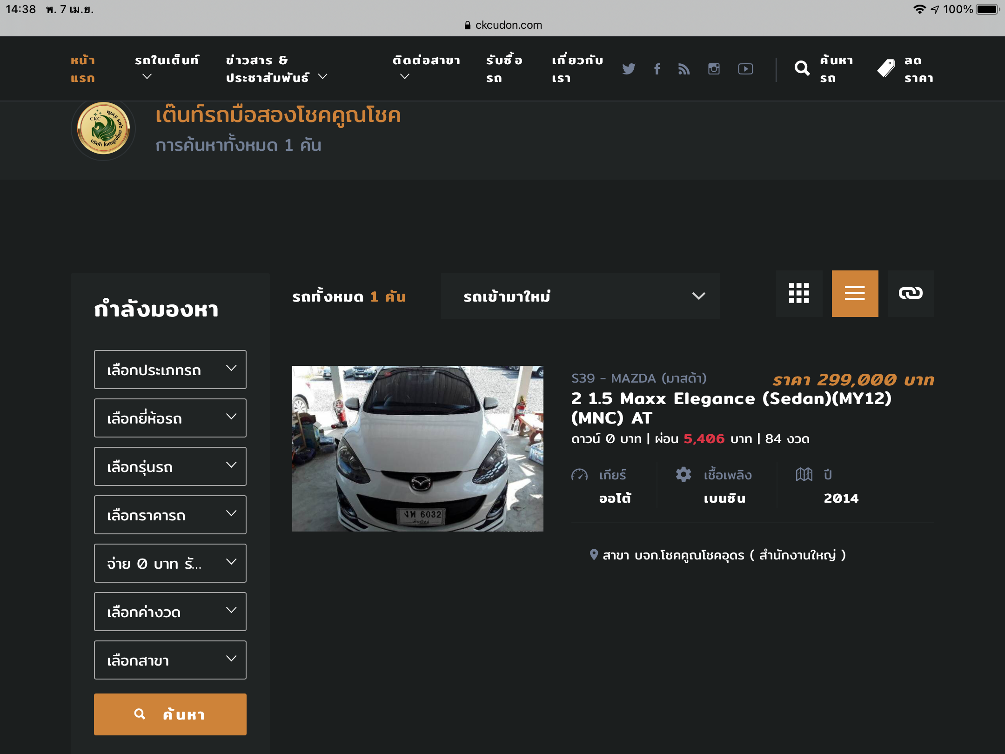Expand the เลือกประเภทรถ dropdown
1005x754 pixels.
(x=170, y=370)
